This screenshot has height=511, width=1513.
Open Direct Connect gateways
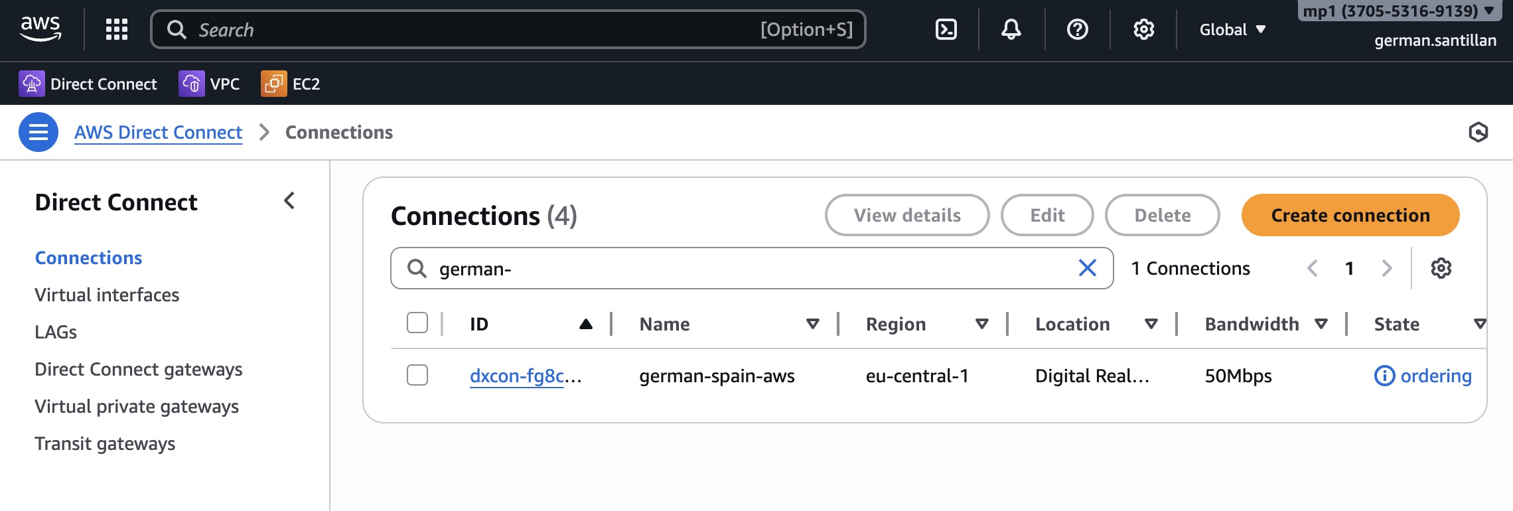pyautogui.click(x=139, y=369)
